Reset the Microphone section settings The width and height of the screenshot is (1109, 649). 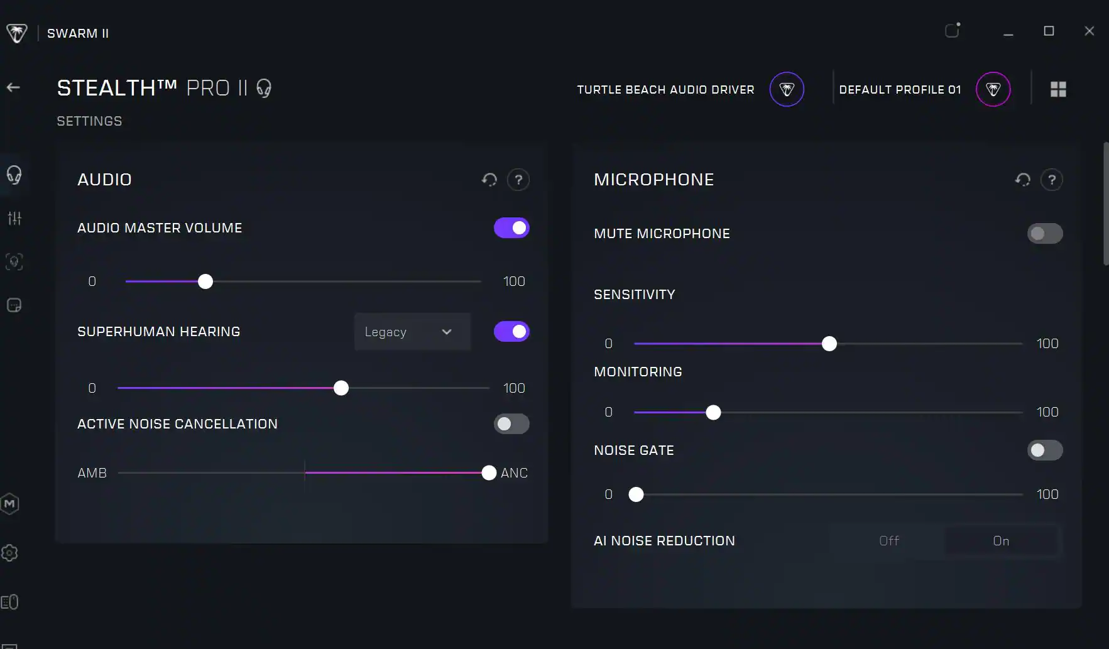(x=1023, y=180)
